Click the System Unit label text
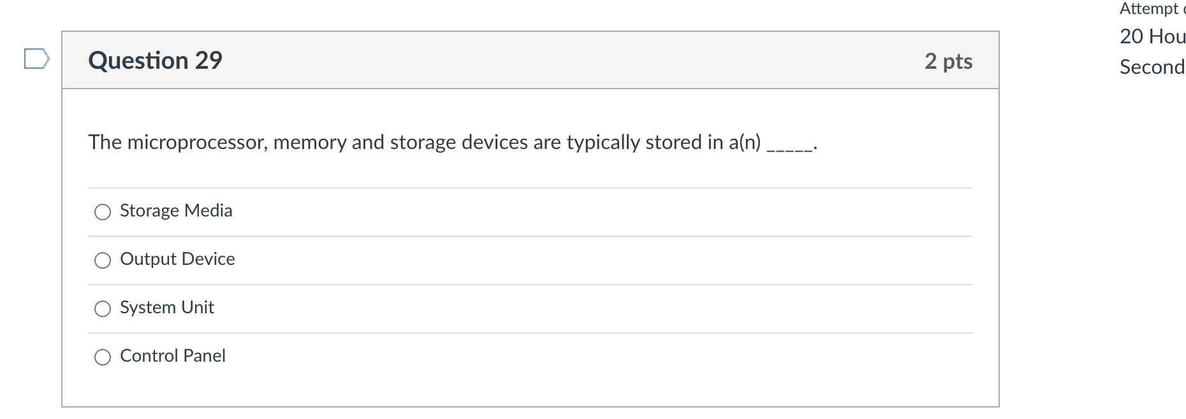This screenshot has height=419, width=1186. [x=166, y=308]
